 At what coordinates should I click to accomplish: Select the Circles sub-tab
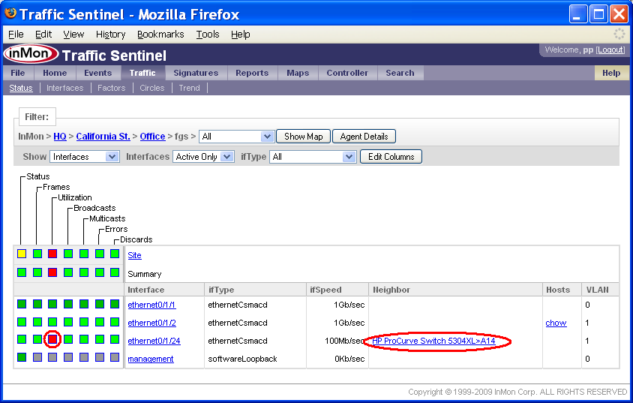click(151, 88)
